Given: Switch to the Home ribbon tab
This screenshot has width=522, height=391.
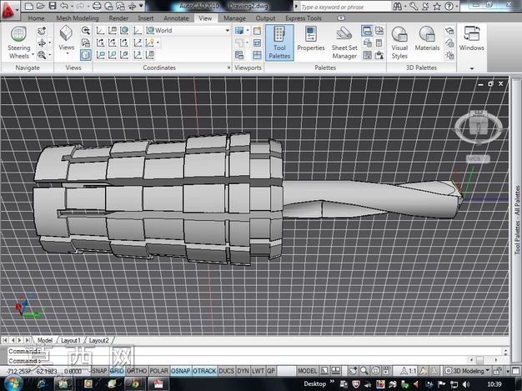Looking at the screenshot, I should tap(37, 18).
